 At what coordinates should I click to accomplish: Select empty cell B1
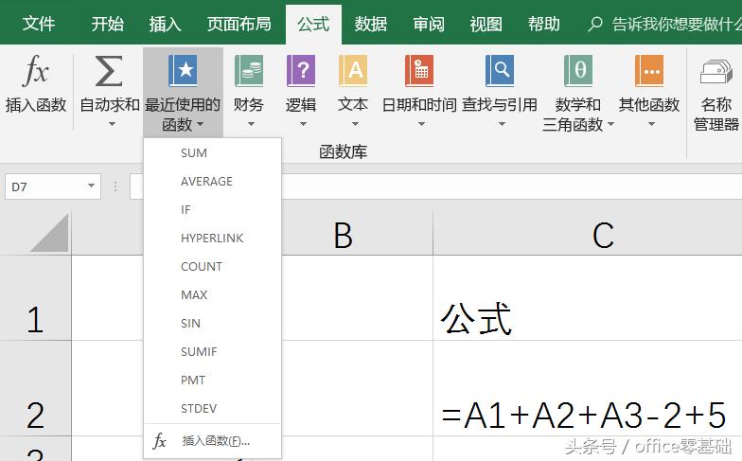tap(358, 298)
